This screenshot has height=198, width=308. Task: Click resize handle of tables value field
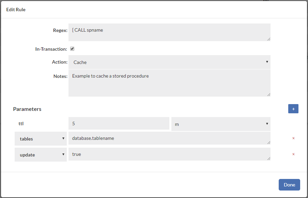(268, 143)
